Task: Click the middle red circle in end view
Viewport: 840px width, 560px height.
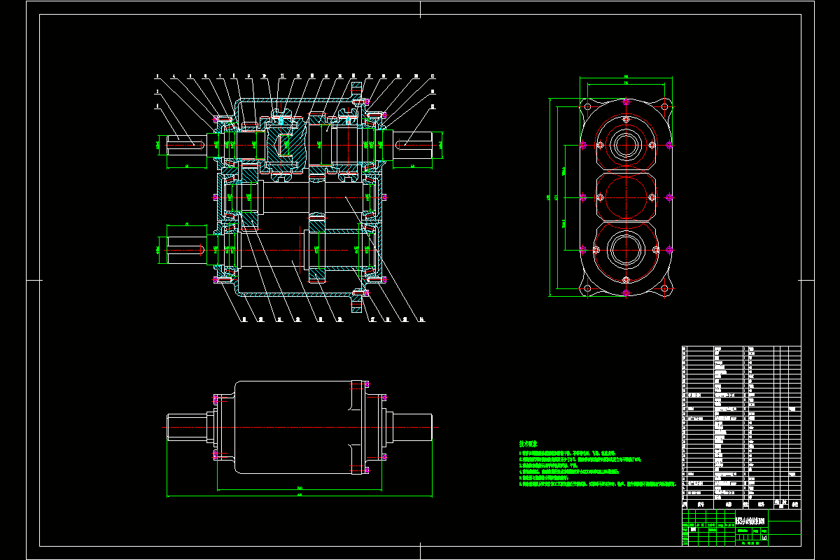Action: 625,197
